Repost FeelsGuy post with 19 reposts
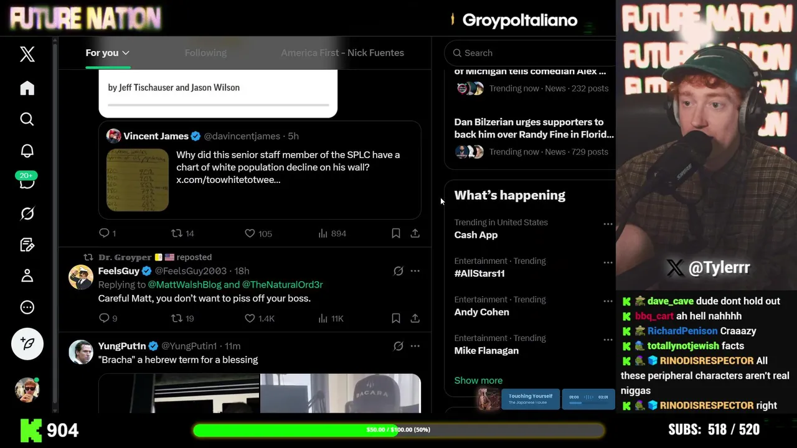This screenshot has width=797, height=448. 182,318
